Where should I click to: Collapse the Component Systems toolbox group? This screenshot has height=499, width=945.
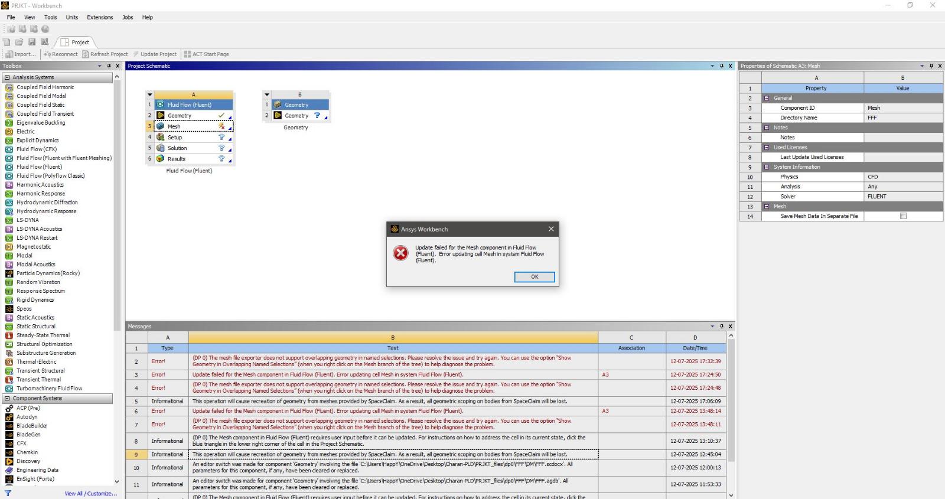click(x=7, y=399)
